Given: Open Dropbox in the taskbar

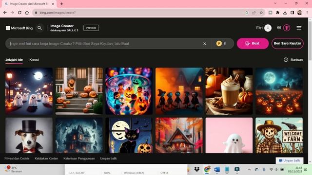Looking at the screenshot, I should click(x=197, y=169).
